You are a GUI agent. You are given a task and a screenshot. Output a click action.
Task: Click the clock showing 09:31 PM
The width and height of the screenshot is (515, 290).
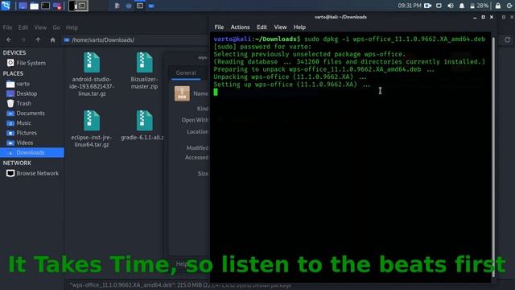pos(410,6)
